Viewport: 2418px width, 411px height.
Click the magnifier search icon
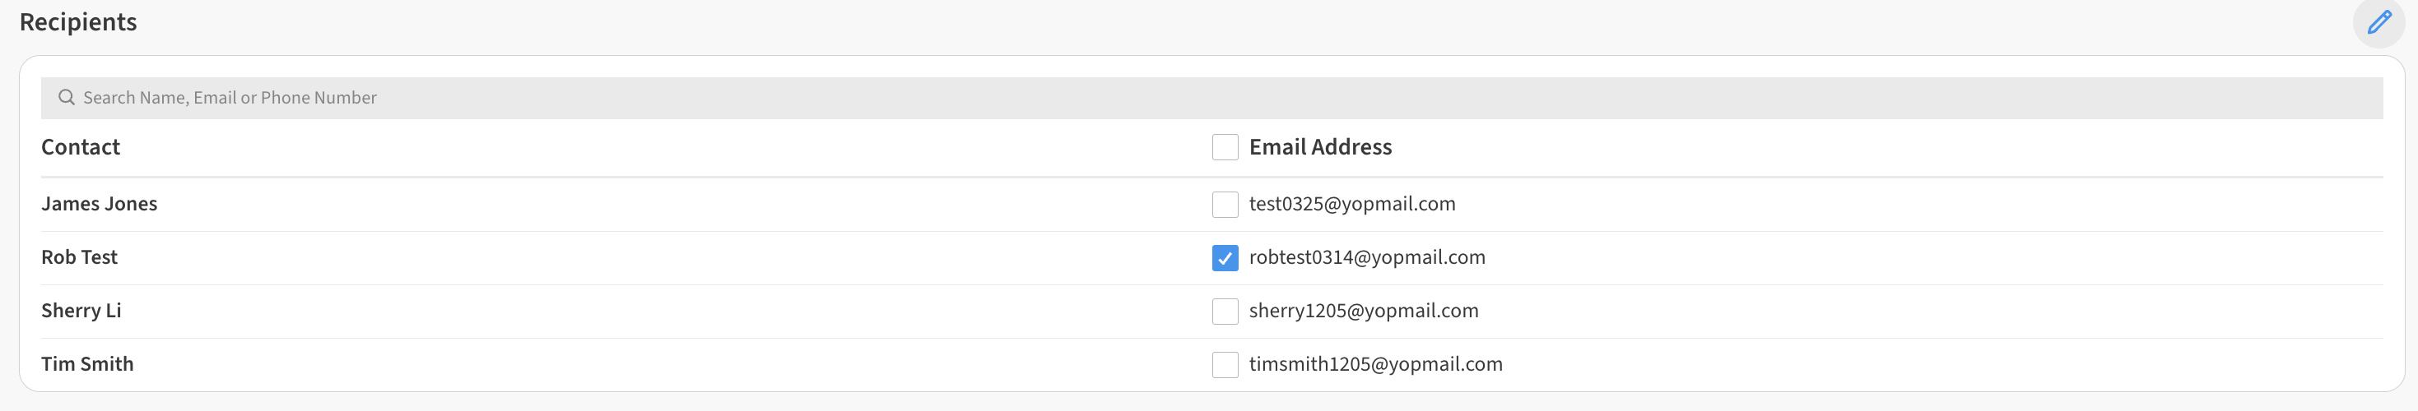[66, 98]
